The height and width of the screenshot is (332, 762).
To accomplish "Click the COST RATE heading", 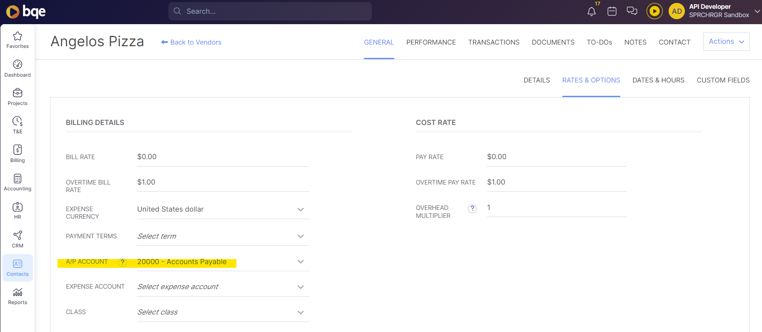I will click(x=436, y=122).
